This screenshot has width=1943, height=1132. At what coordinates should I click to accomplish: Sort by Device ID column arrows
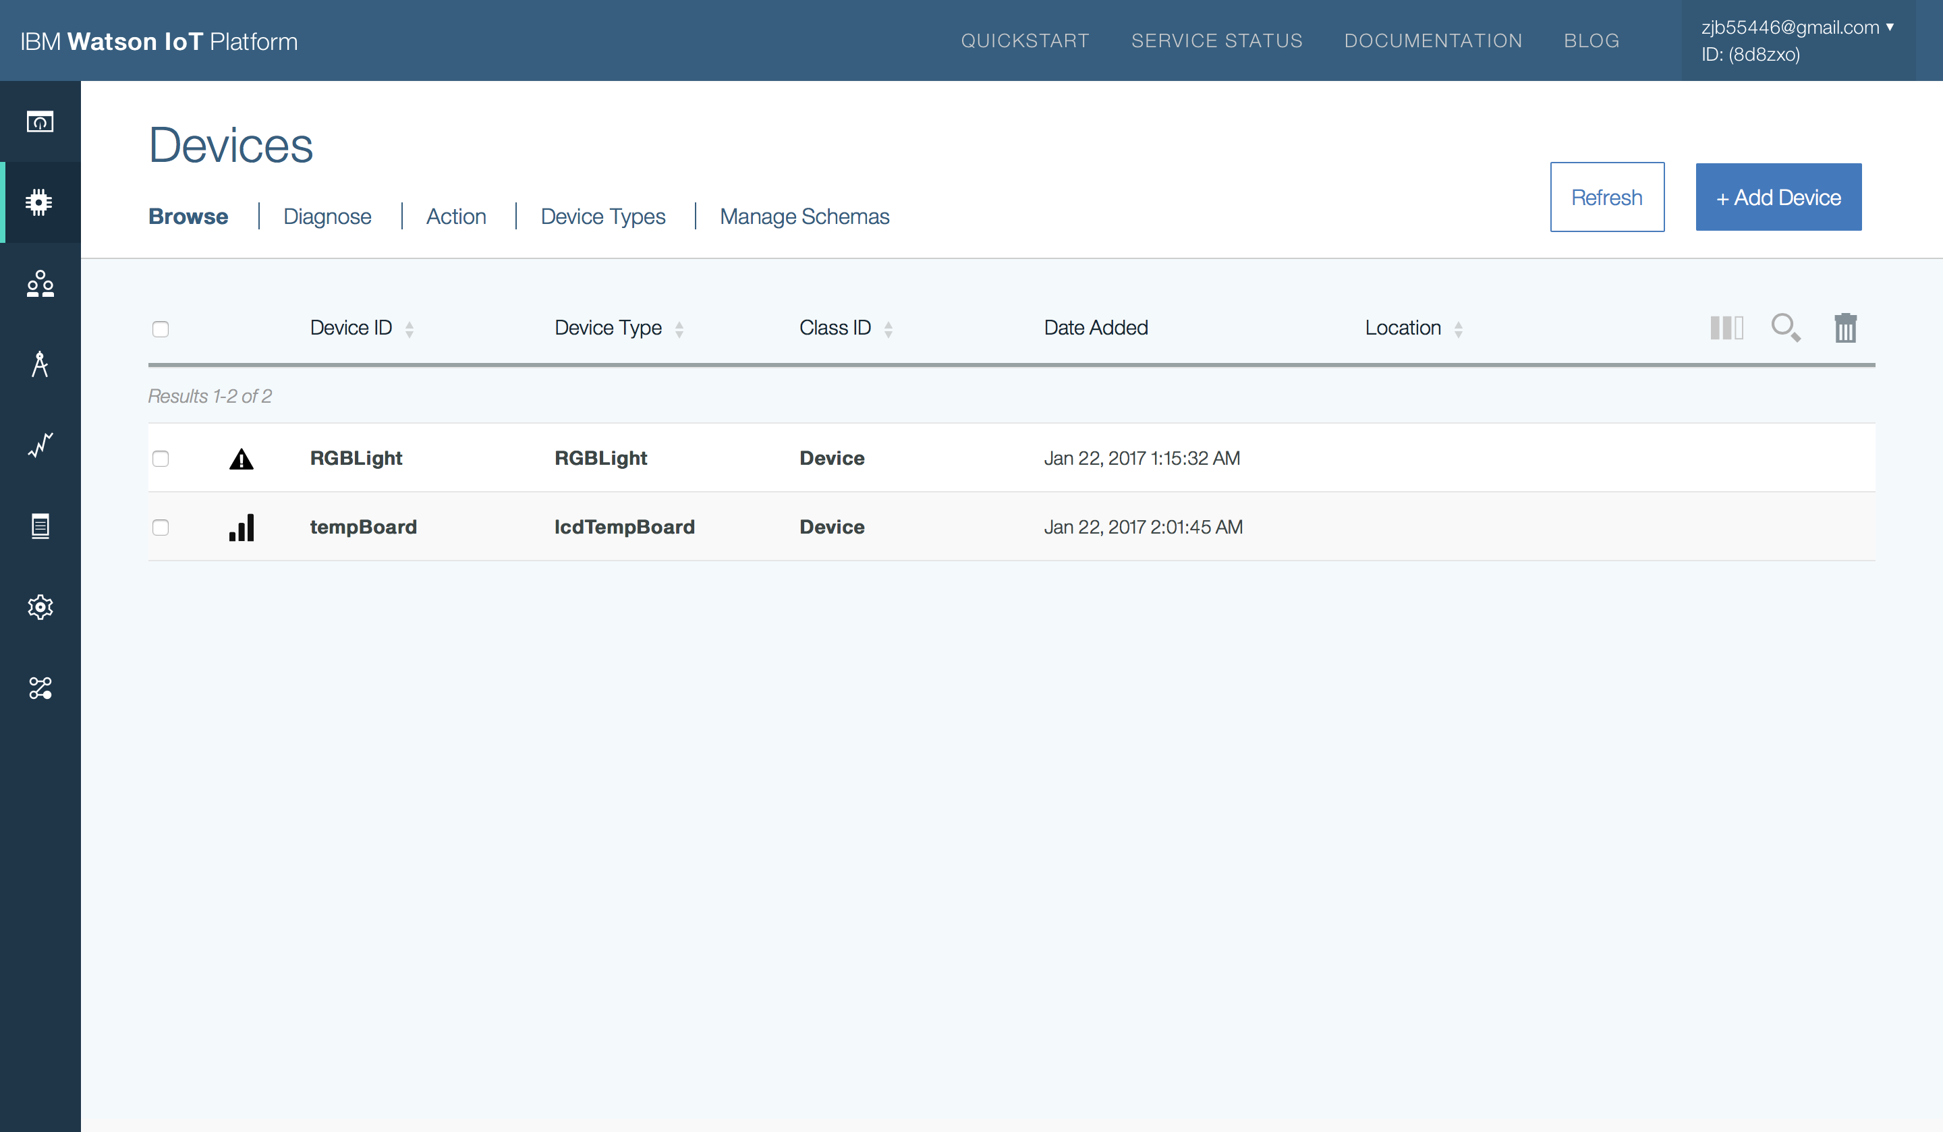[410, 329]
